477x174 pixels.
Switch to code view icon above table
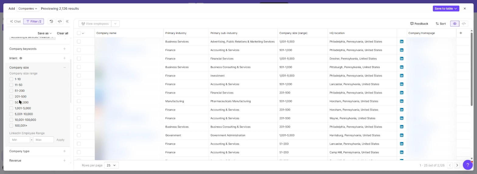click(464, 23)
